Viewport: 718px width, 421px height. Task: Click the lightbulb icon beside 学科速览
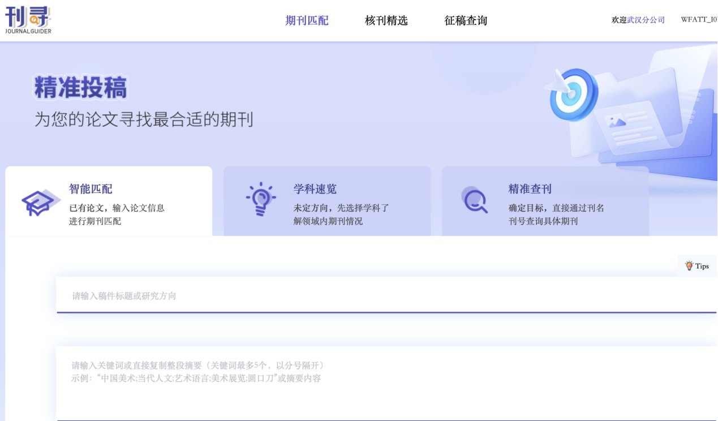(x=261, y=199)
